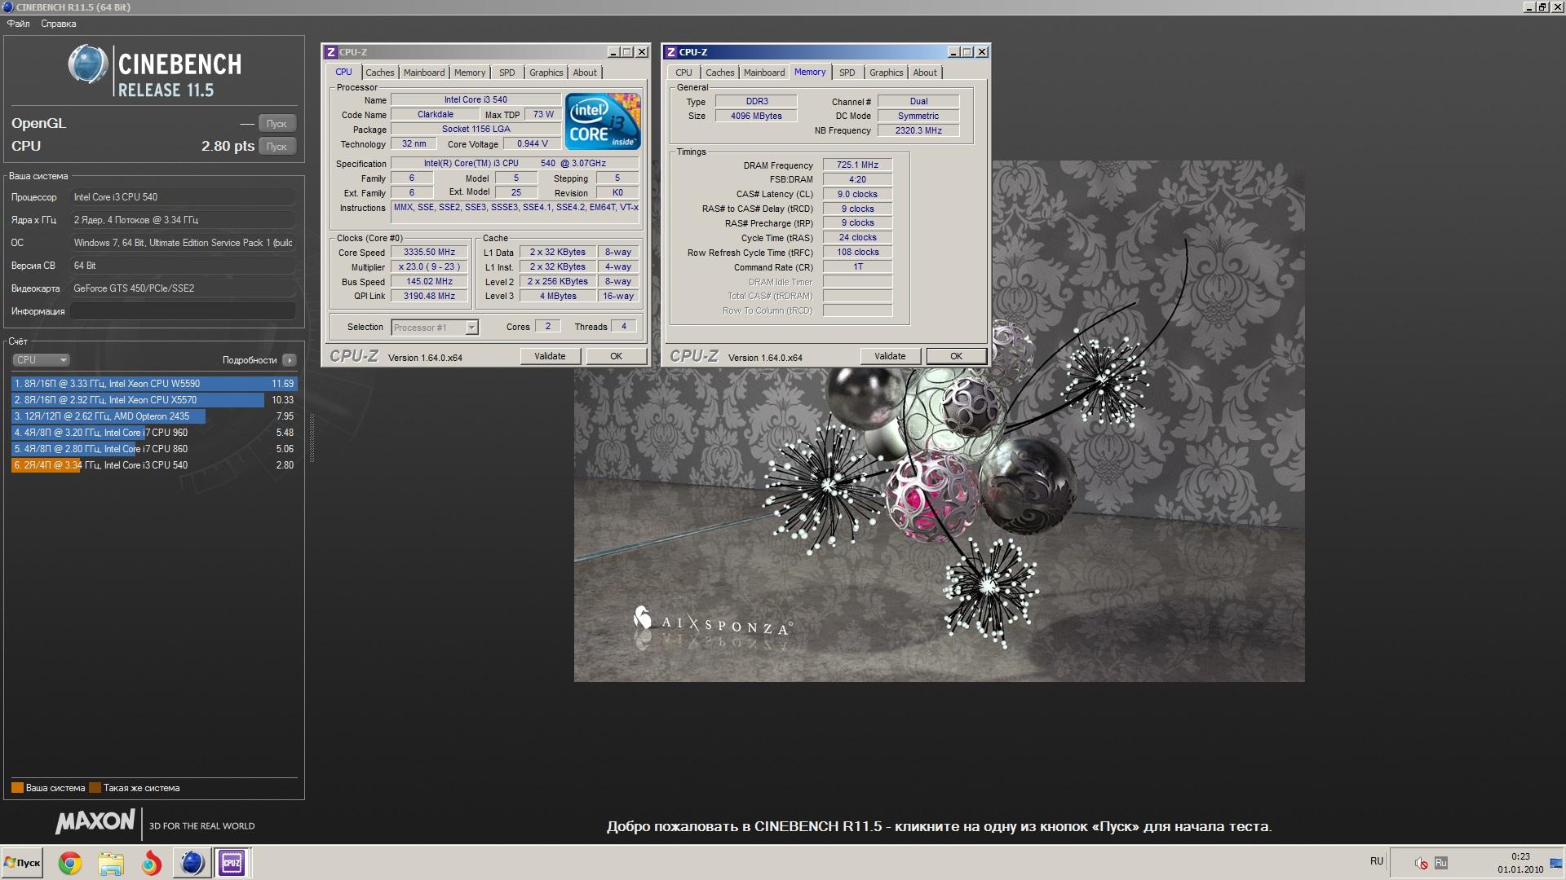Select ranking row Core i3 CPU 540

154,465
